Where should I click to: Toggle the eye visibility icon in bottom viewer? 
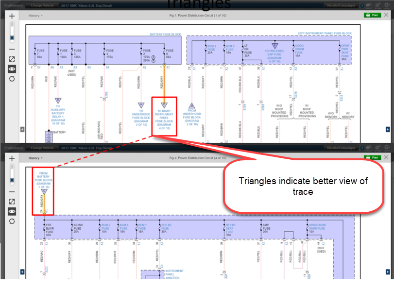pos(12,211)
